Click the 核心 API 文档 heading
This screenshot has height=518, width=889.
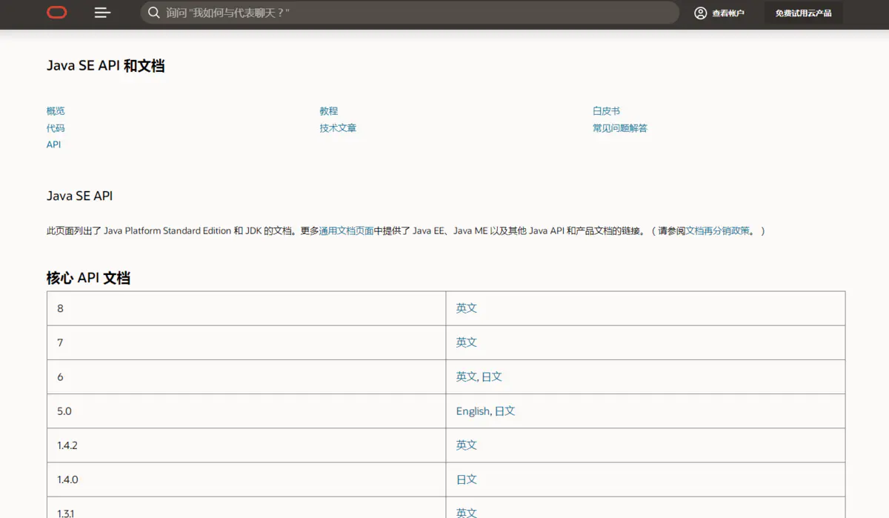click(x=88, y=279)
